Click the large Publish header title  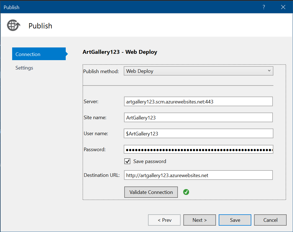[x=40, y=26]
